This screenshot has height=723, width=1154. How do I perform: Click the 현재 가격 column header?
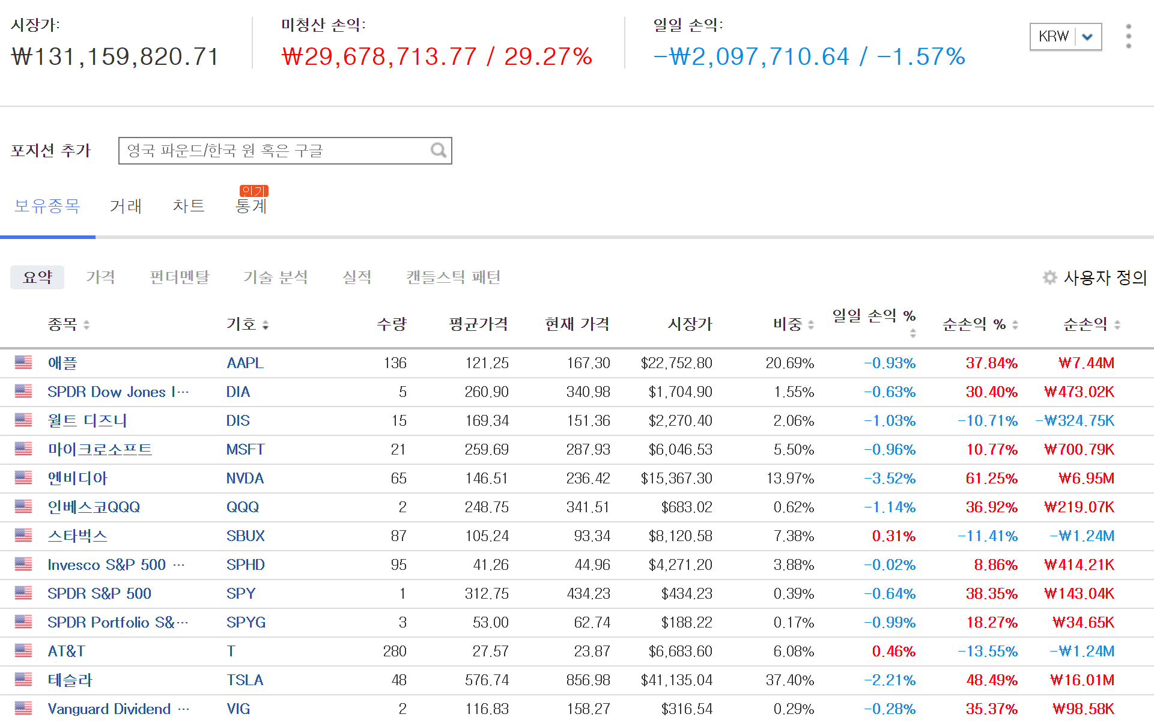coord(577,324)
